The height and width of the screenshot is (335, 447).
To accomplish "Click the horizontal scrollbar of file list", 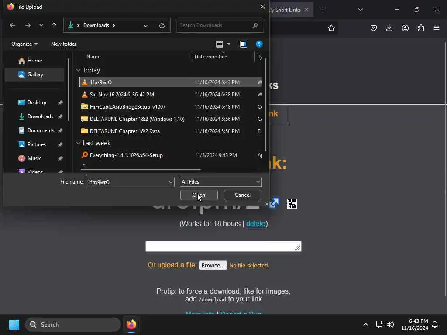I will pos(141,169).
